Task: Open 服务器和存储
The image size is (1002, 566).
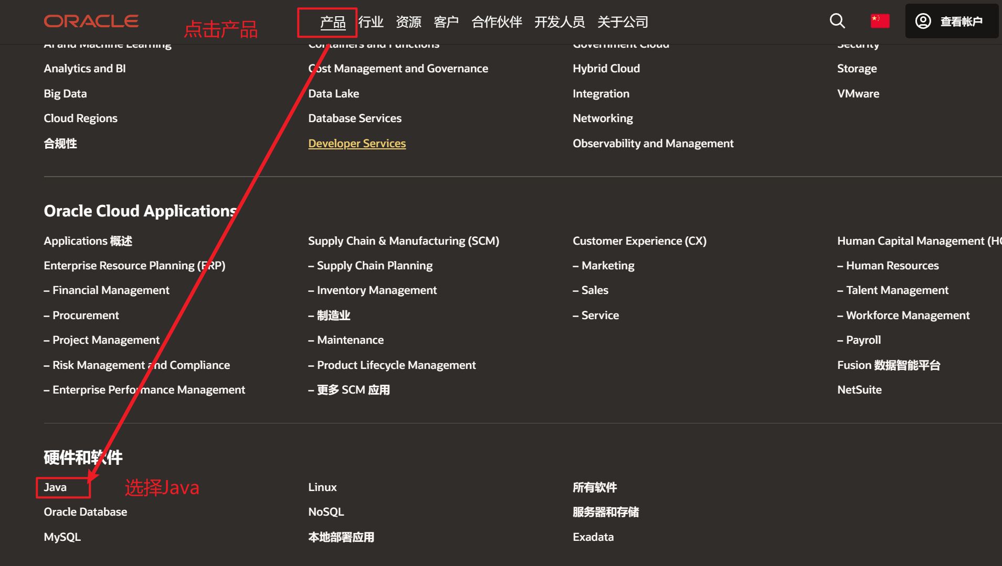Action: tap(606, 512)
